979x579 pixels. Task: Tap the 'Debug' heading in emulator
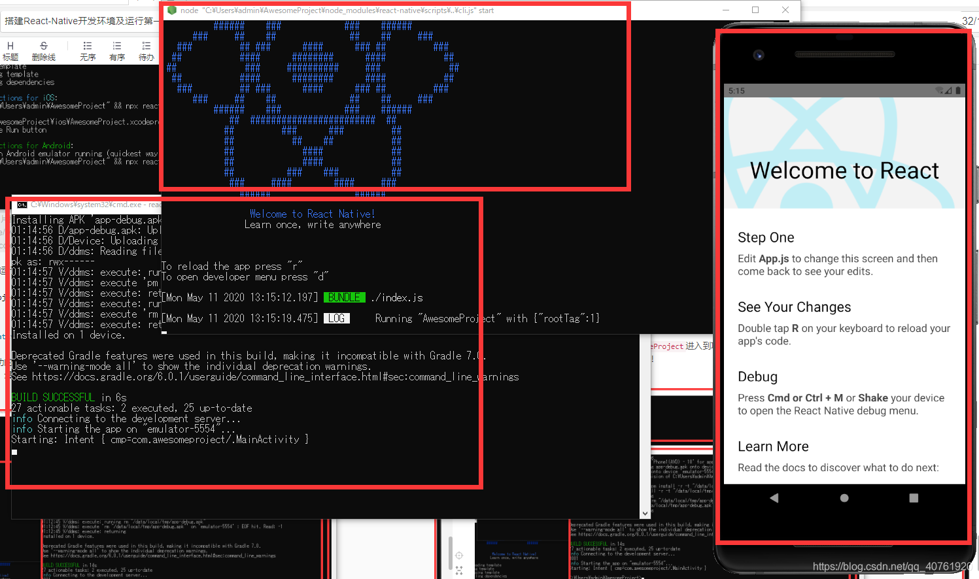click(x=757, y=376)
